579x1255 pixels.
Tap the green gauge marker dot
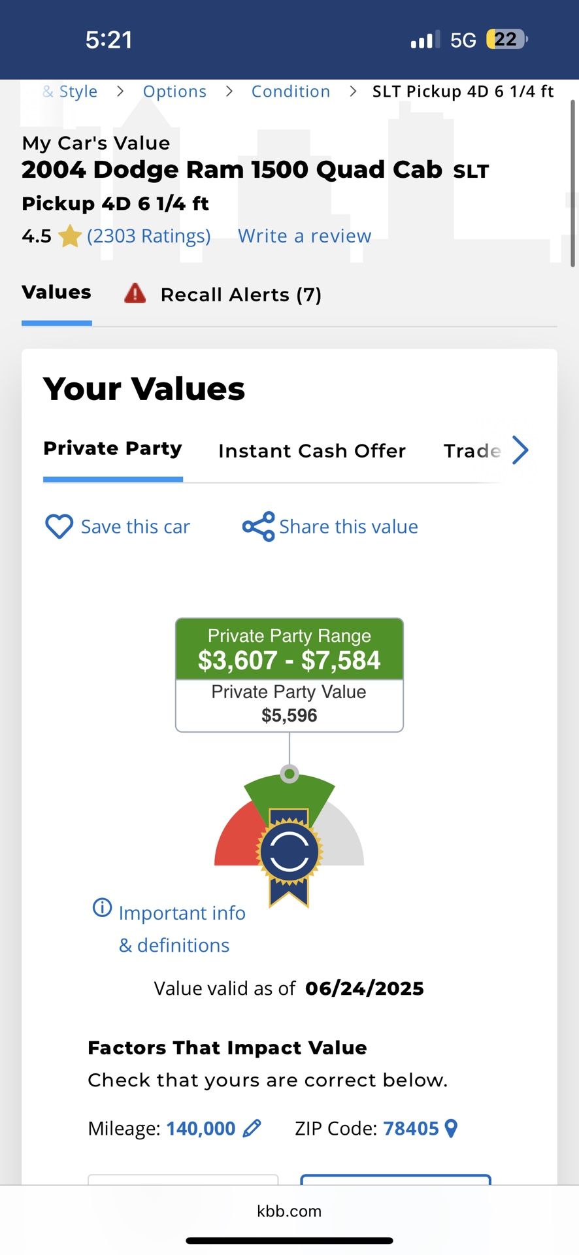pyautogui.click(x=289, y=774)
